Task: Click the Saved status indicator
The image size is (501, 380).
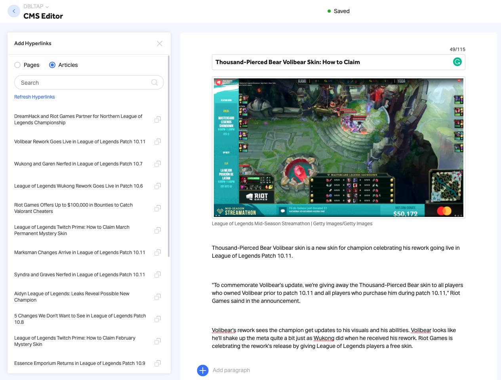Action: [339, 11]
